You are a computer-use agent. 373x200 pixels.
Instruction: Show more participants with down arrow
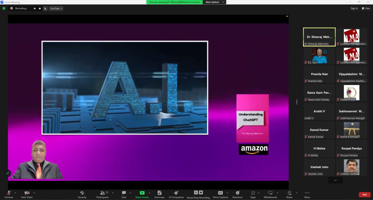[x=335, y=180]
